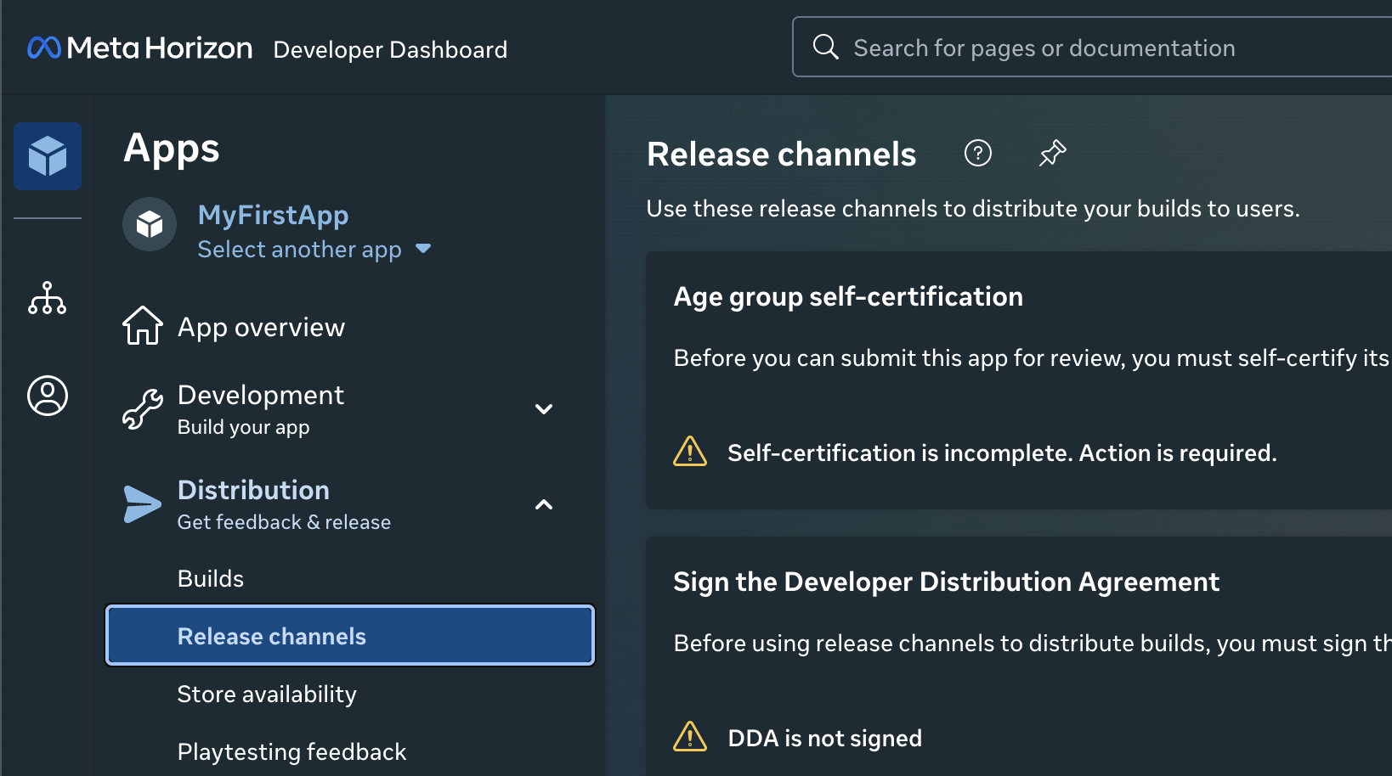This screenshot has width=1392, height=776.
Task: Click the MyFirstApp cube icon
Action: 150,224
